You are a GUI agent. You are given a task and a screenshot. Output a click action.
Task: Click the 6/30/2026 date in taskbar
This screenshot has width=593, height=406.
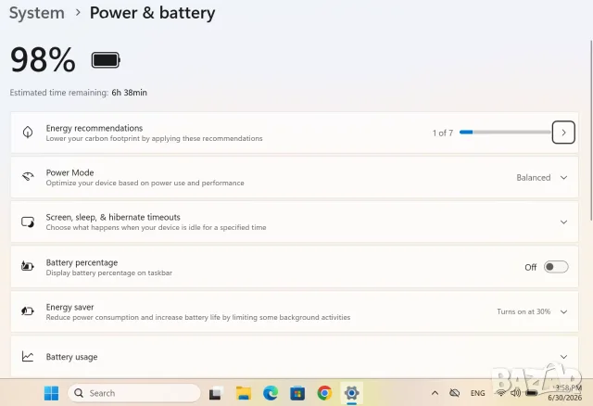click(564, 398)
